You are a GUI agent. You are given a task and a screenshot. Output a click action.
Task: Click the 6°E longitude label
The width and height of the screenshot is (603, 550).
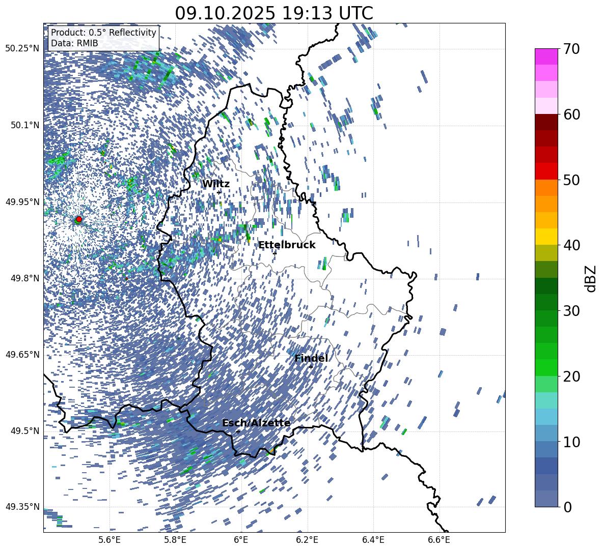[x=241, y=540]
